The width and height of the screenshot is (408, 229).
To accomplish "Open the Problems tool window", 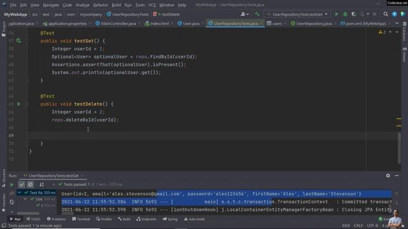I will click(56, 219).
